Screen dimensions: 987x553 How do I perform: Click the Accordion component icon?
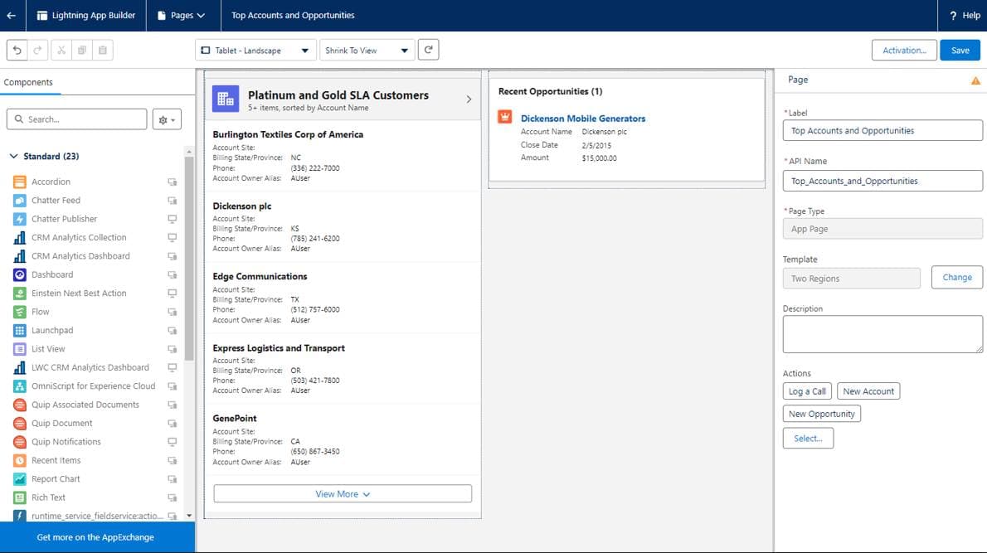pos(21,181)
